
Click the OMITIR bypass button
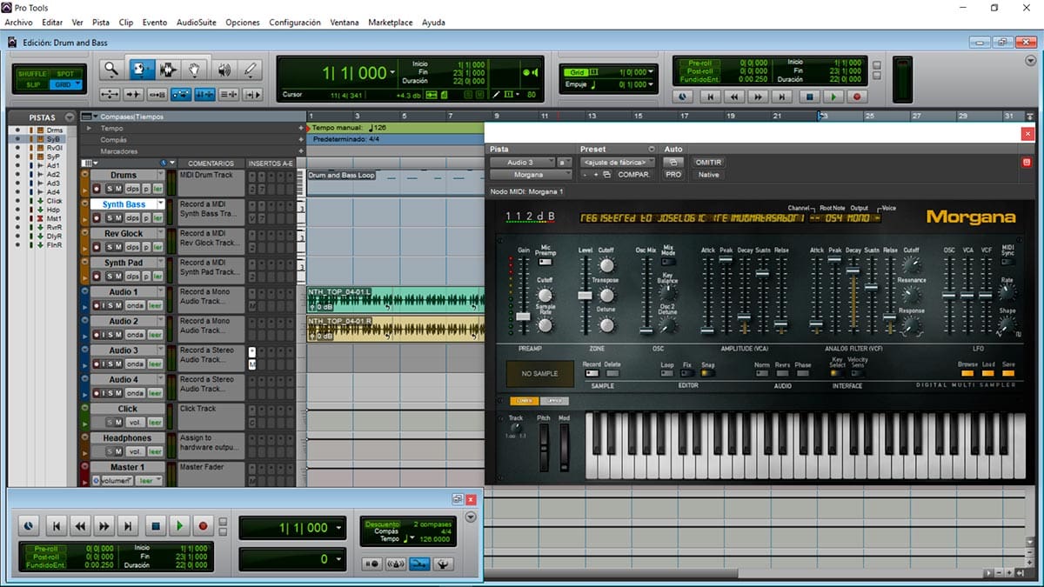(709, 163)
